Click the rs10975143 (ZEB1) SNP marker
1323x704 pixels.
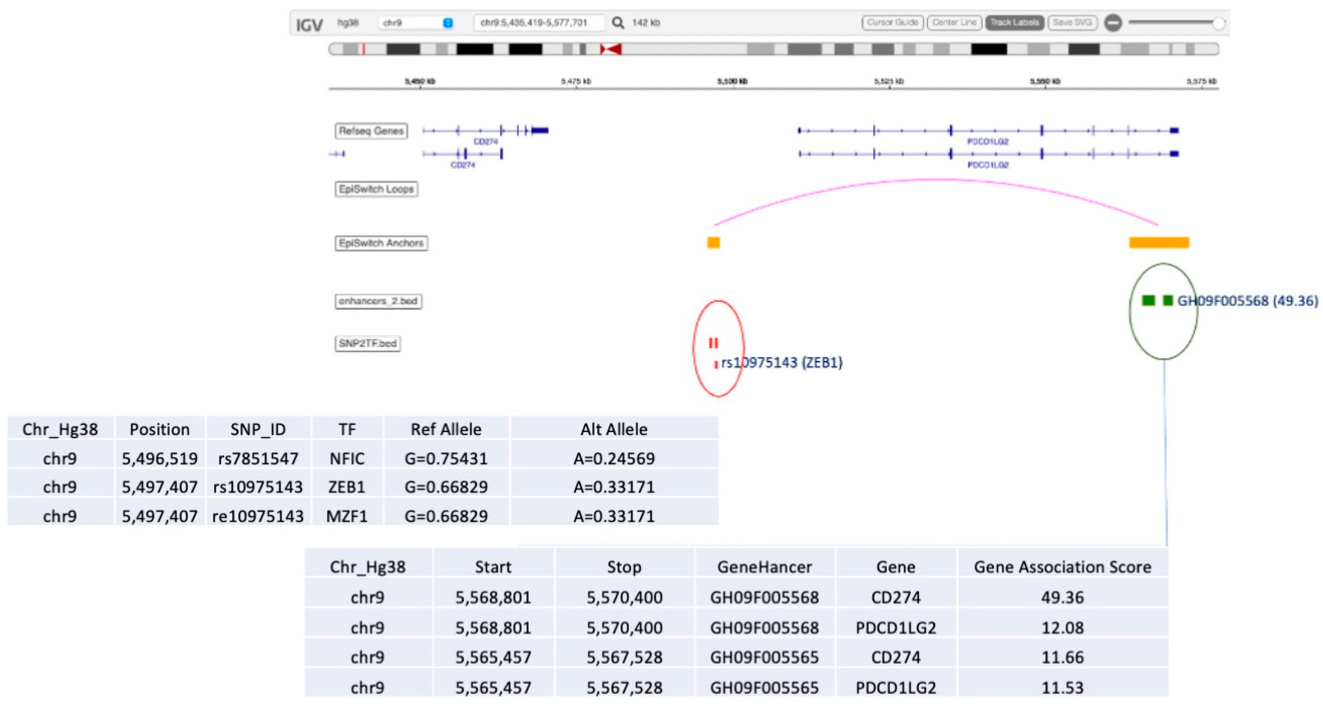716,364
